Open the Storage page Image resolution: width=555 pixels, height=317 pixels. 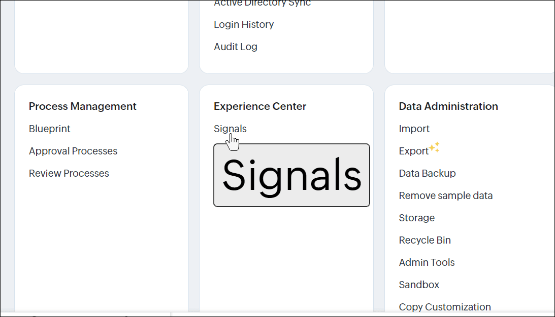point(417,218)
